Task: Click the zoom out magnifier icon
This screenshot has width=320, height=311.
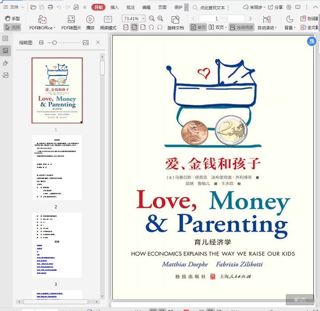Action: pos(152,19)
